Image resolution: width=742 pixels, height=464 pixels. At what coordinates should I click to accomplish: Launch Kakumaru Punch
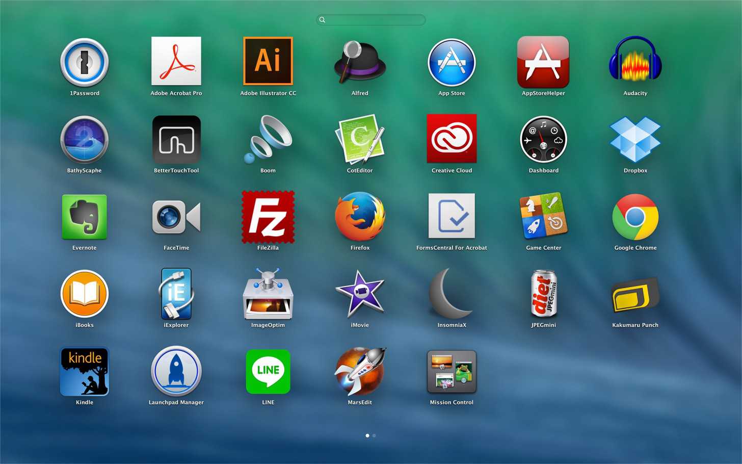[x=635, y=295]
